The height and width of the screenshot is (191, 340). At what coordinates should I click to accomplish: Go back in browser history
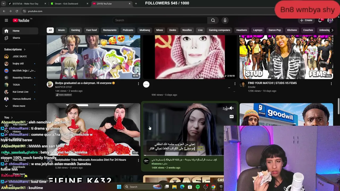pyautogui.click(x=4, y=11)
